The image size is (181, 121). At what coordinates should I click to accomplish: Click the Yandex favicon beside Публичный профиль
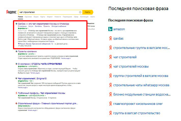(16, 93)
